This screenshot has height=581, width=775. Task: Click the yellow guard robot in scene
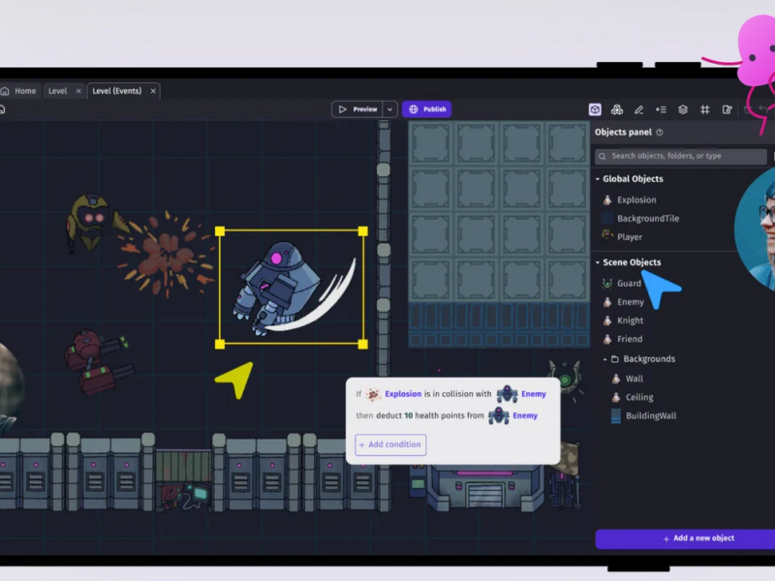point(91,222)
